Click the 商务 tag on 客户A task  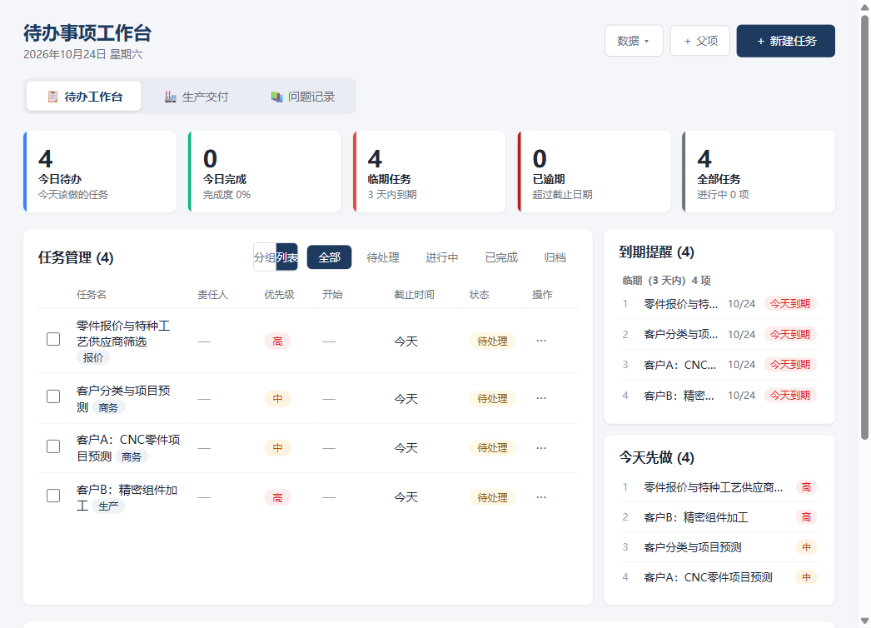(x=132, y=456)
